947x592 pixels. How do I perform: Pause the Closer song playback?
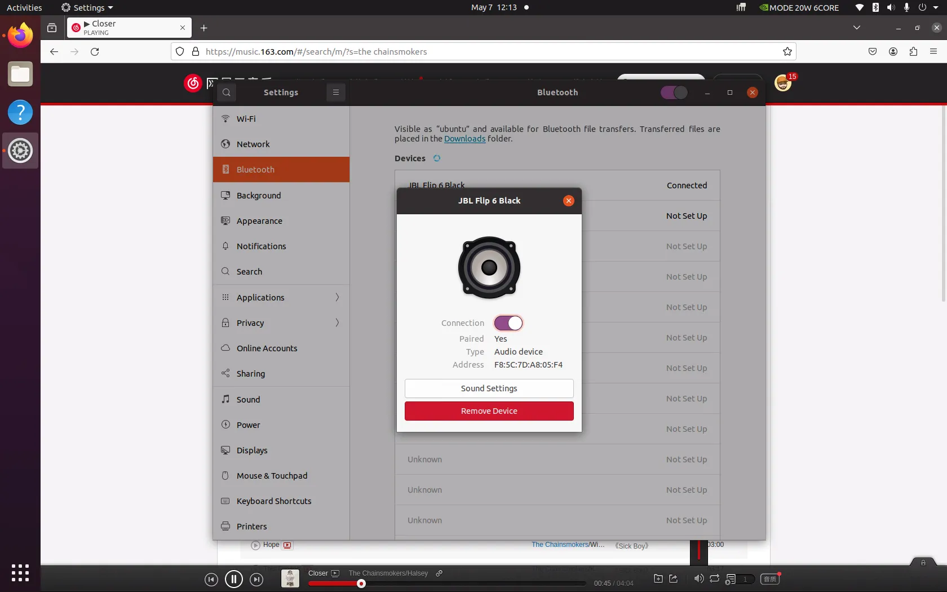pos(234,579)
